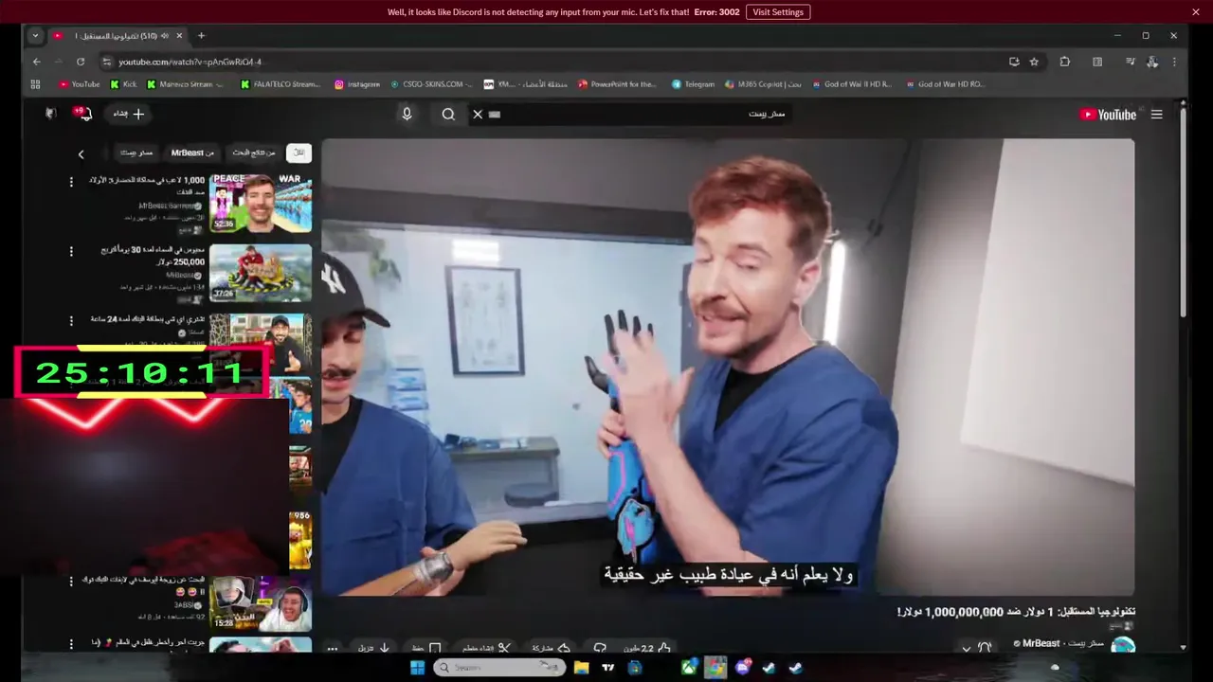The height and width of the screenshot is (682, 1213).
Task: Click the install app icon in address bar
Action: coord(1014,62)
